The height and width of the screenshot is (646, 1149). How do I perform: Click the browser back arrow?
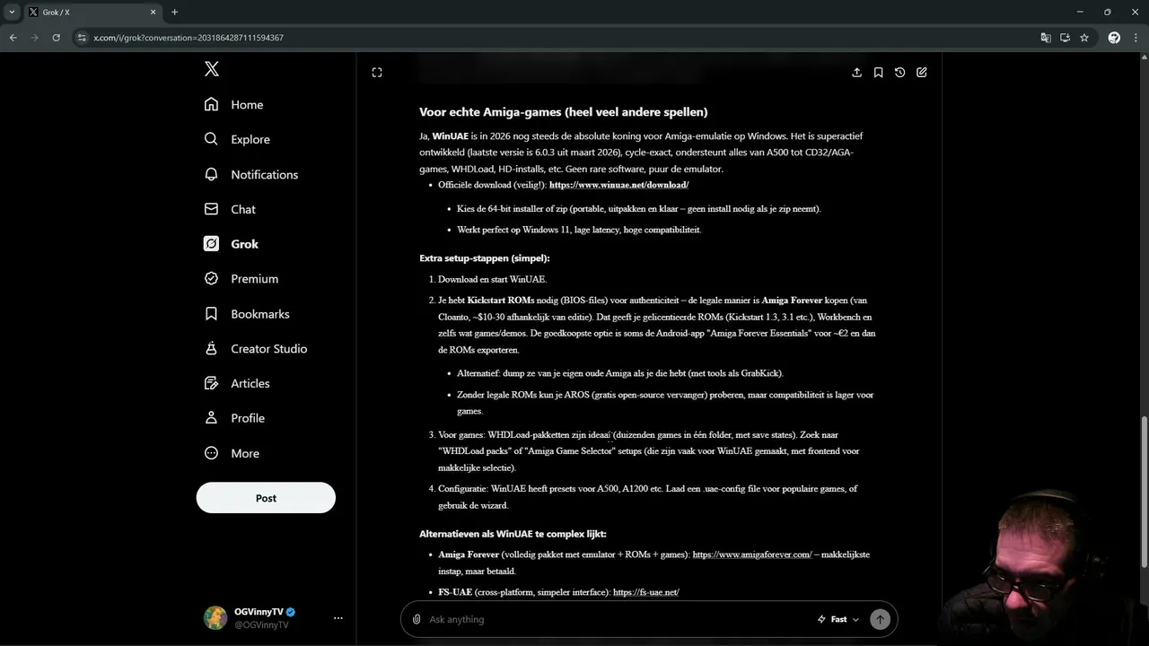point(13,38)
